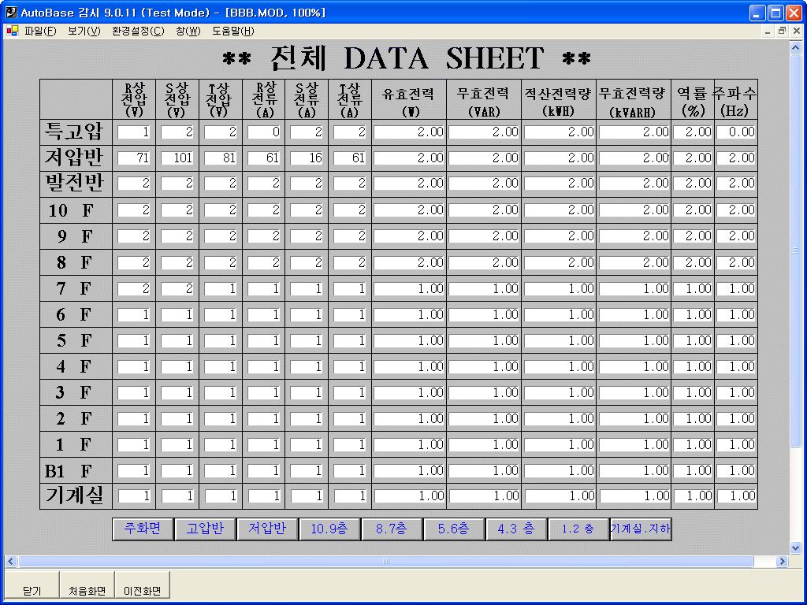Image resolution: width=807 pixels, height=605 pixels.
Task: Open the 파일(F) menu
Action: click(x=40, y=32)
